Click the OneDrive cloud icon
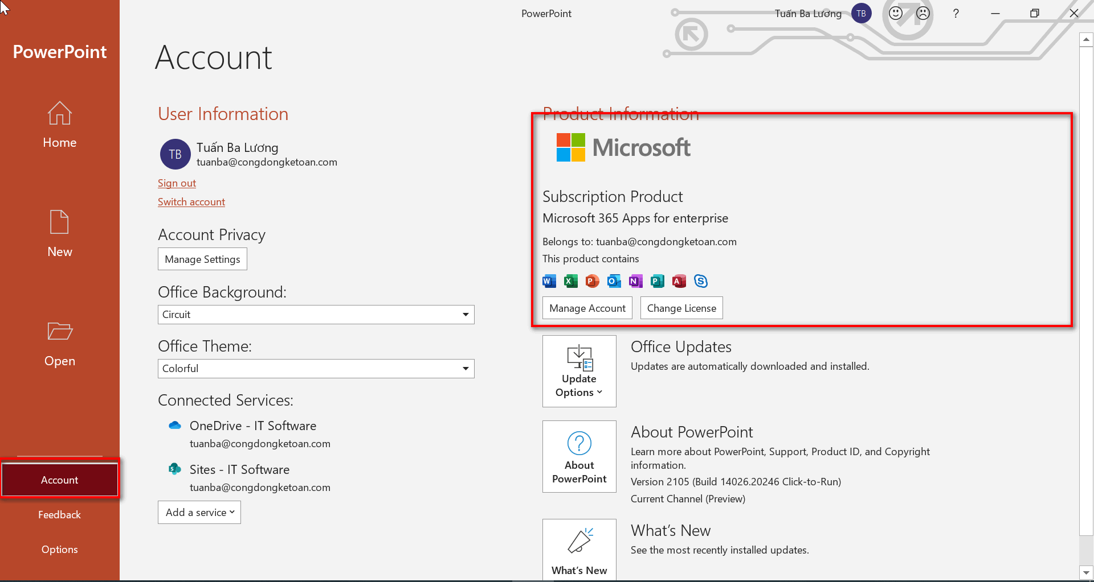 tap(175, 426)
